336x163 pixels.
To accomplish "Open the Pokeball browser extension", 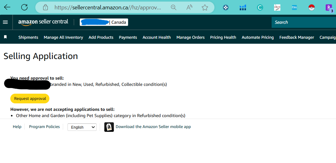I will [311, 8].
